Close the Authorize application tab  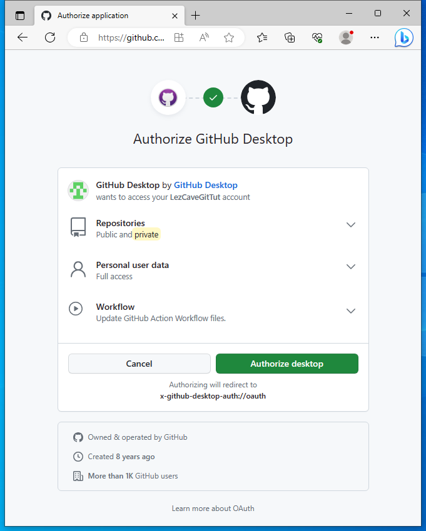(x=175, y=16)
